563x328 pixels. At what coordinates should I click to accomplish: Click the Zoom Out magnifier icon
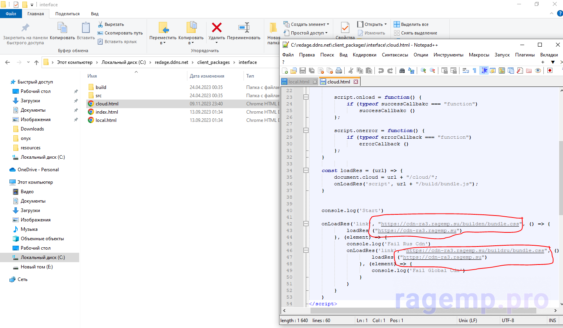coord(432,71)
